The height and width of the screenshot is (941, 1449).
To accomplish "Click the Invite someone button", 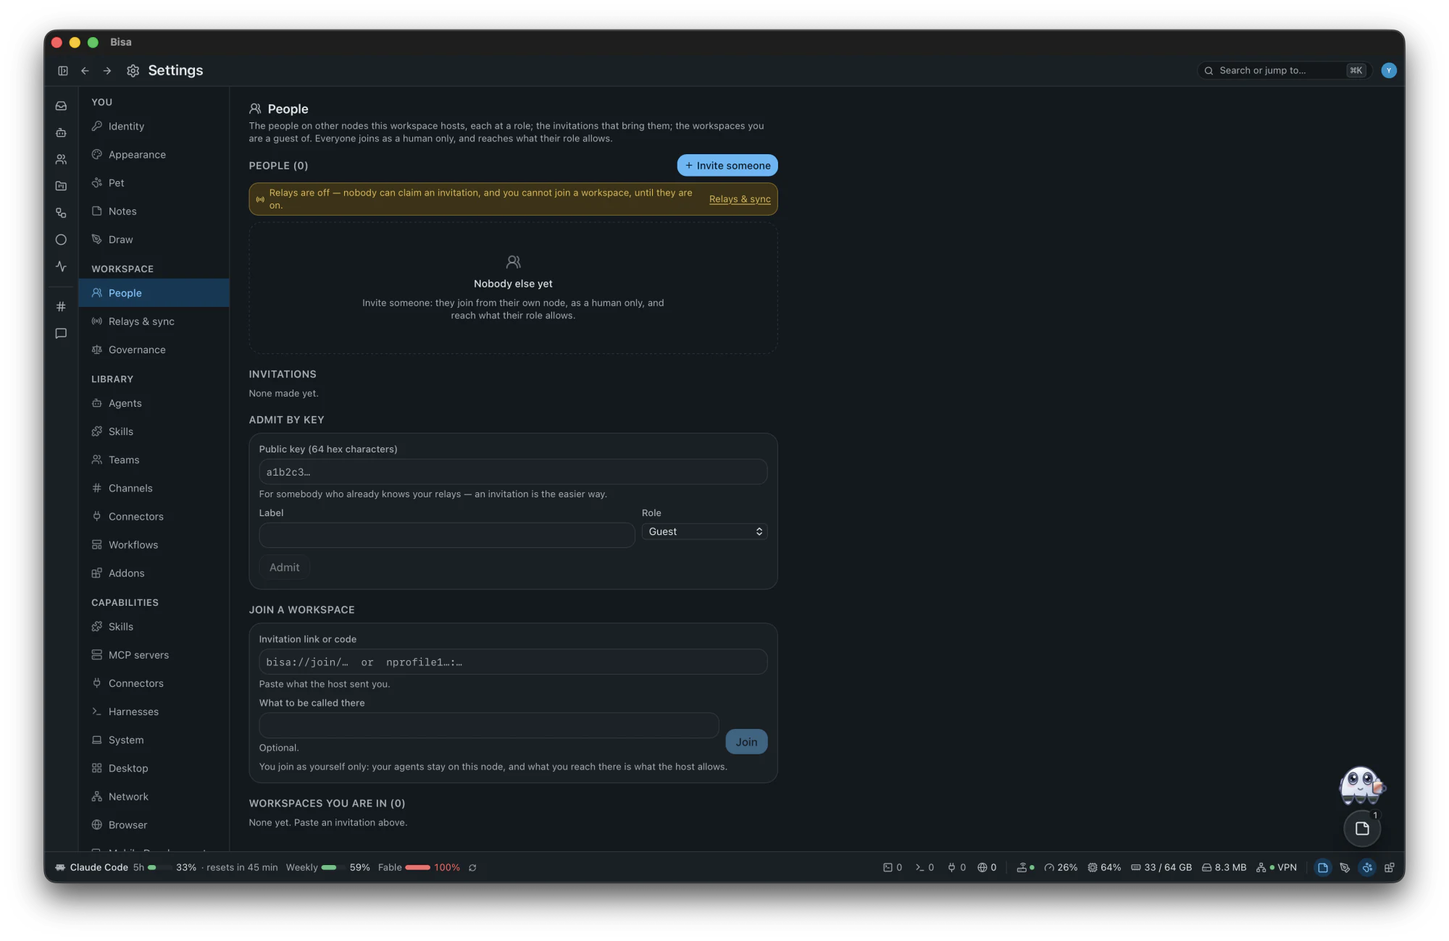I will tap(727, 165).
